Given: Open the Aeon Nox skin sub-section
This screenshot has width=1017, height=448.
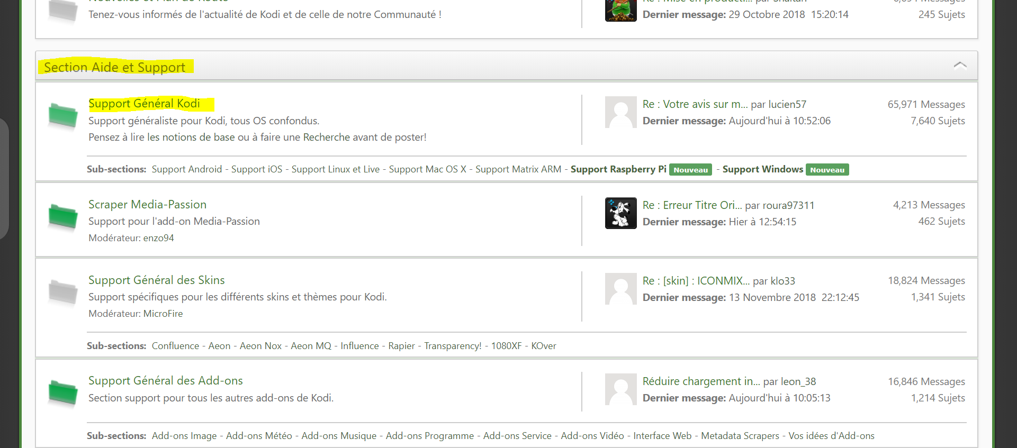Looking at the screenshot, I should (260, 346).
